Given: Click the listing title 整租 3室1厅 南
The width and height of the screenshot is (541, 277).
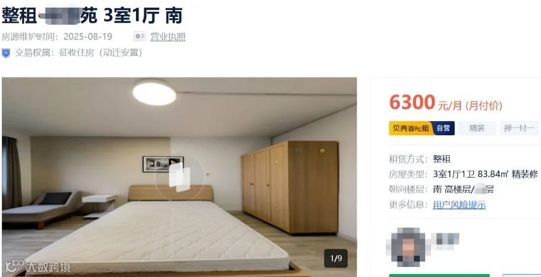Looking at the screenshot, I should (x=92, y=16).
